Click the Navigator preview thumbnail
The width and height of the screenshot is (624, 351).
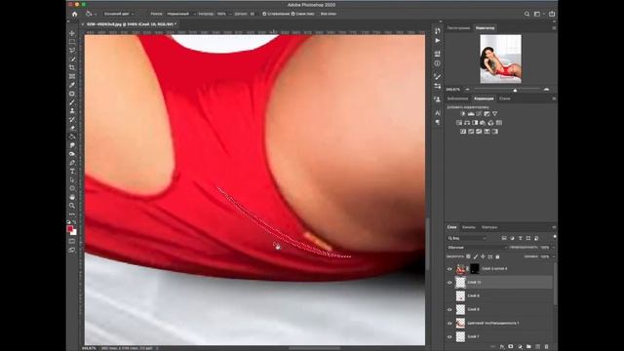coord(500,58)
